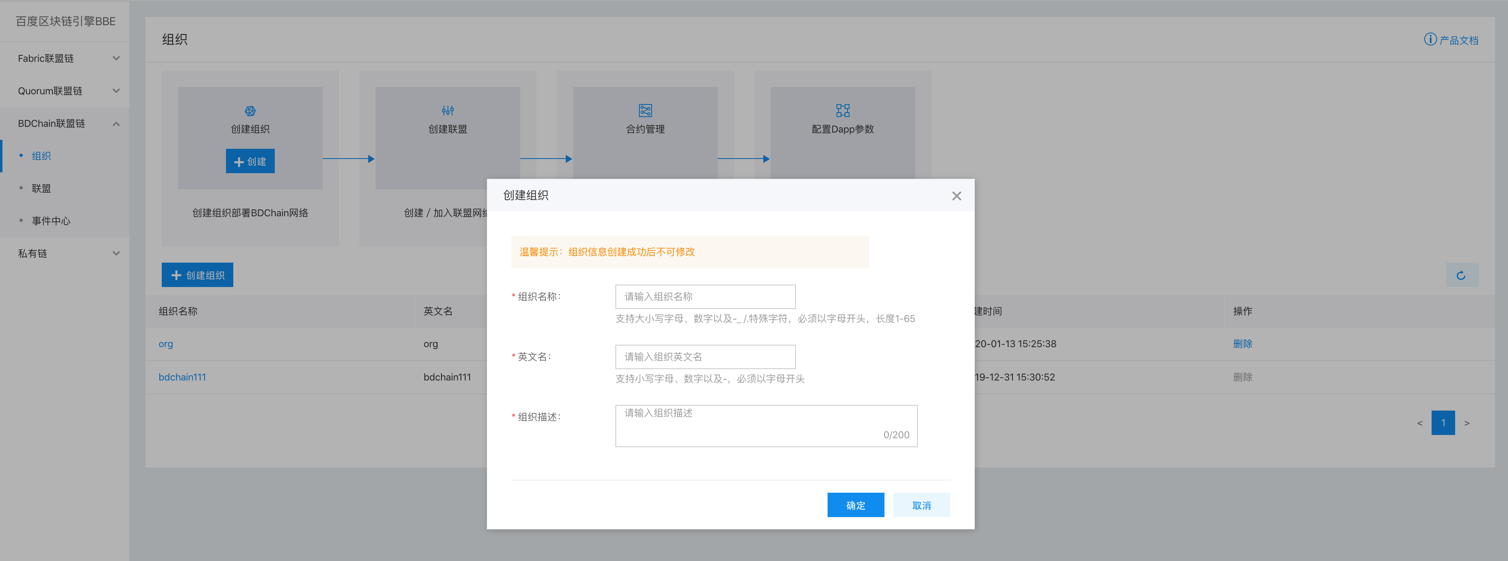Screen dimensions: 1508x561
Task: Expand the Fabric联盟链 menu
Action: (x=64, y=58)
